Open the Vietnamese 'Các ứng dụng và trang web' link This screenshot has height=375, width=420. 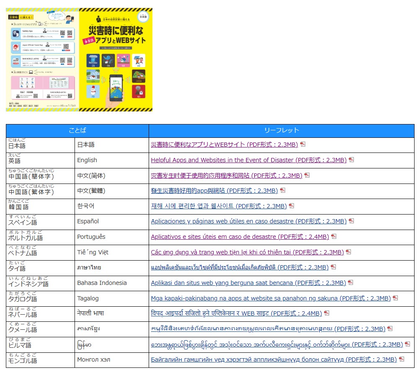247,252
